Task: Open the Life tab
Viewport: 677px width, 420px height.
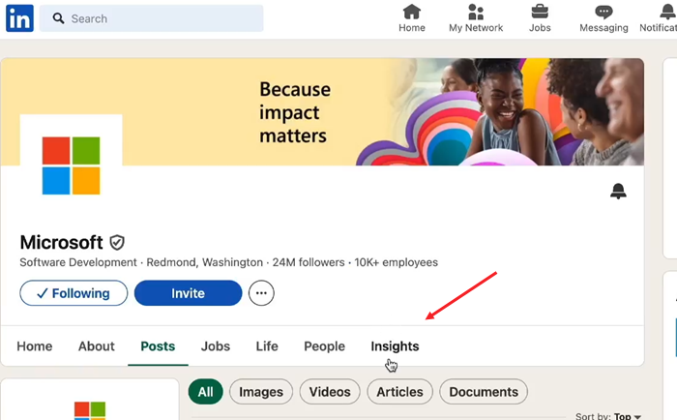Action: [x=267, y=346]
